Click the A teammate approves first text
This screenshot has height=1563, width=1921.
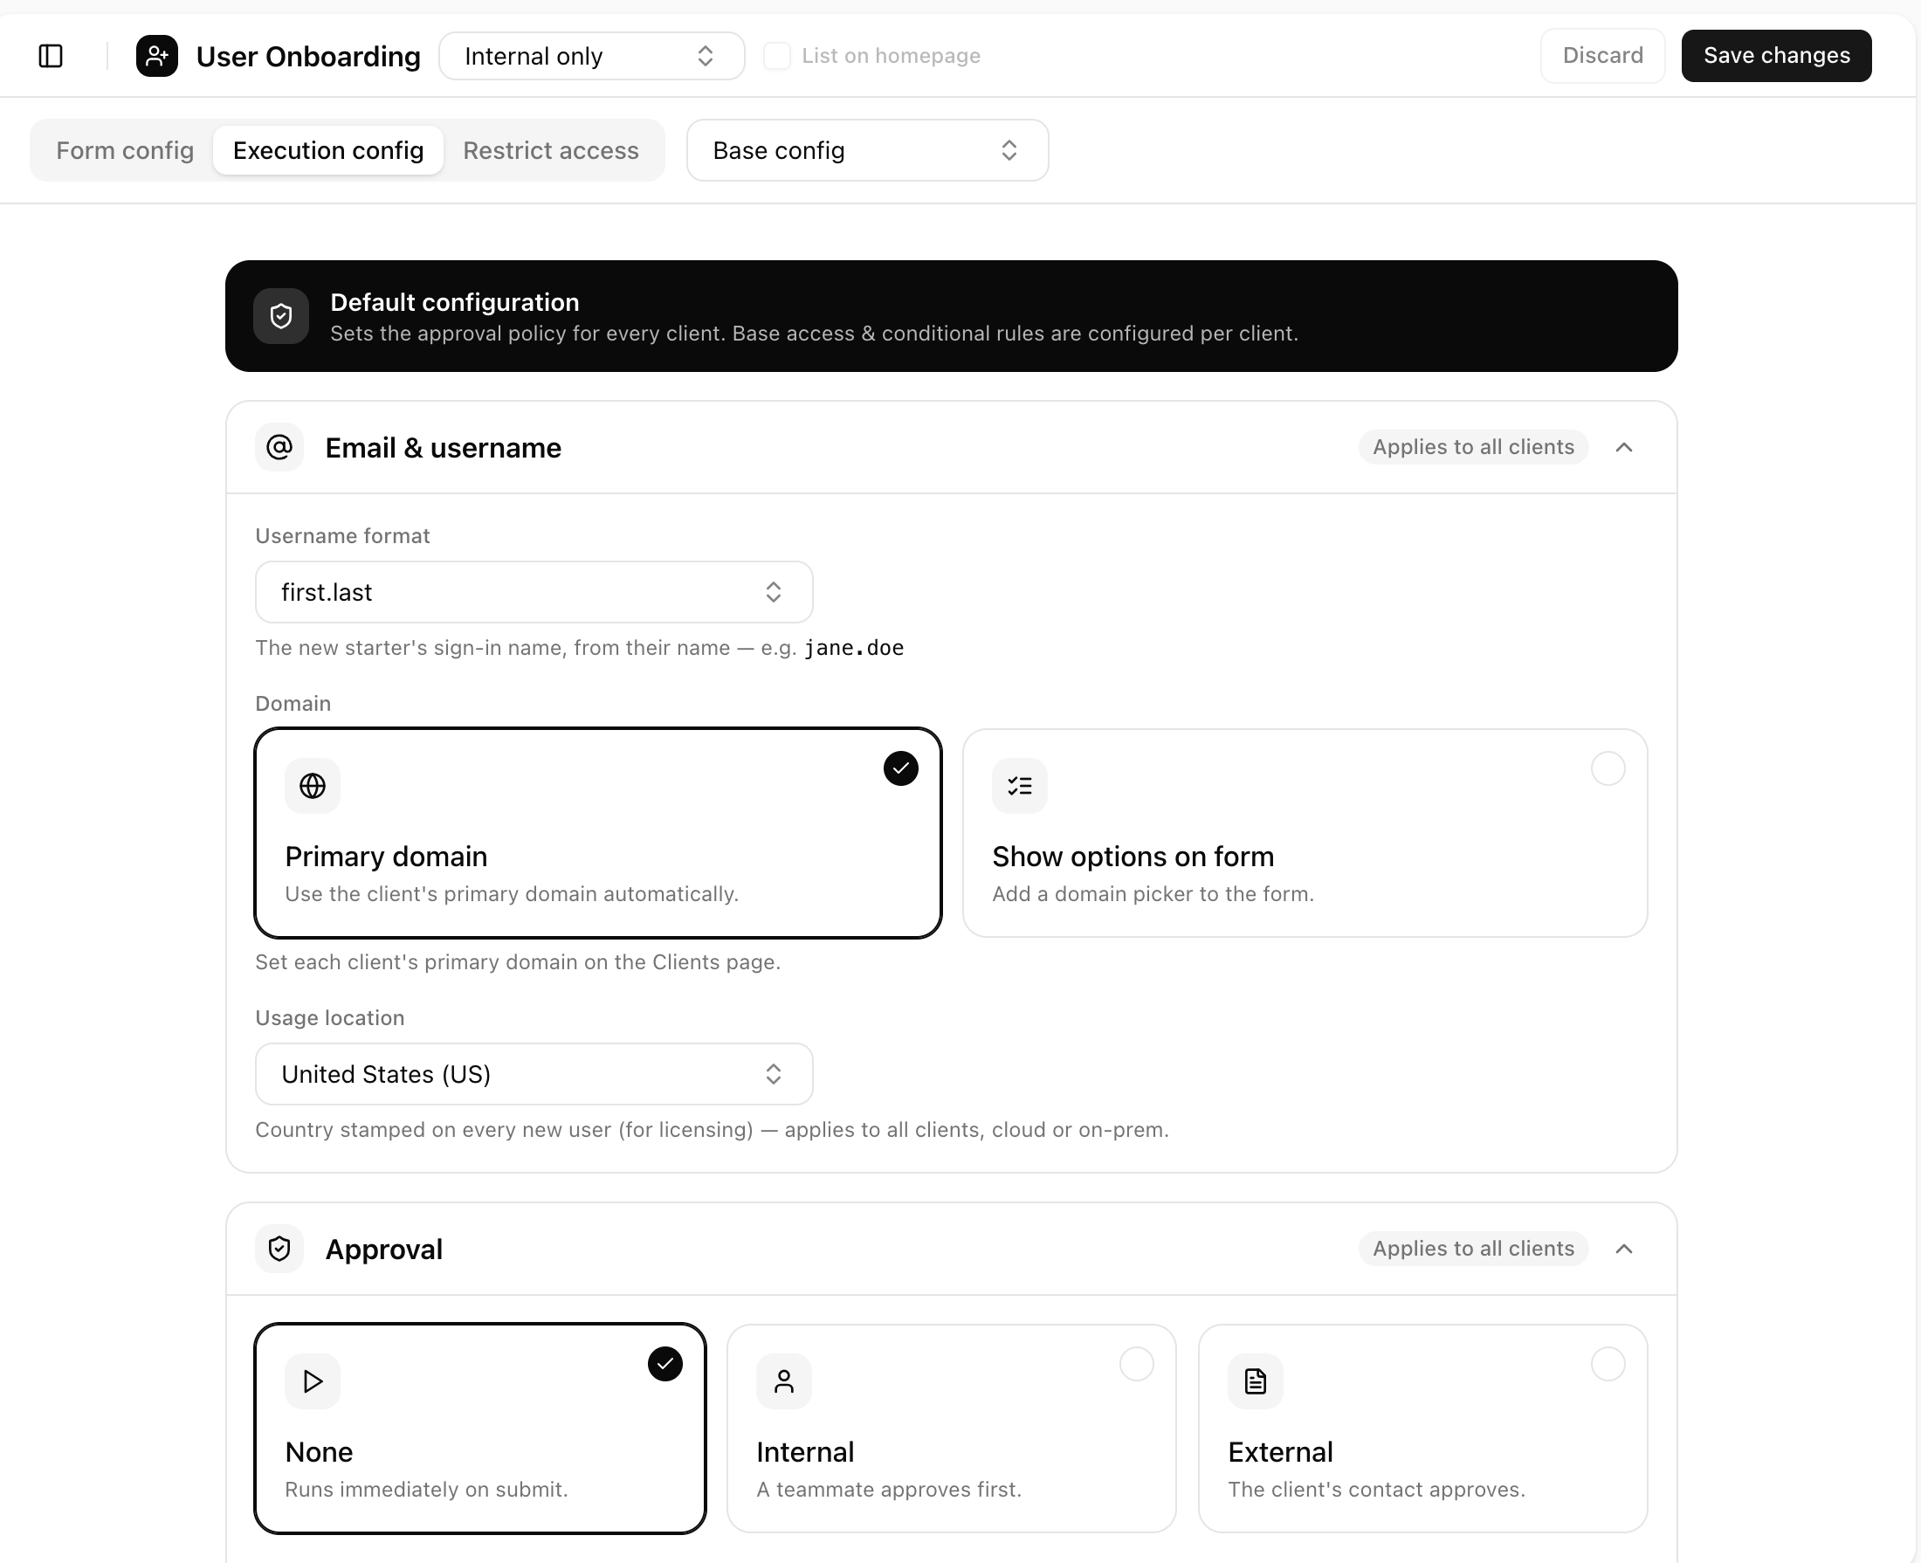tap(890, 1490)
